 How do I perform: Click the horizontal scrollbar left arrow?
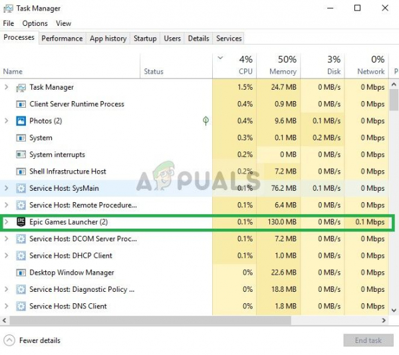(5, 320)
